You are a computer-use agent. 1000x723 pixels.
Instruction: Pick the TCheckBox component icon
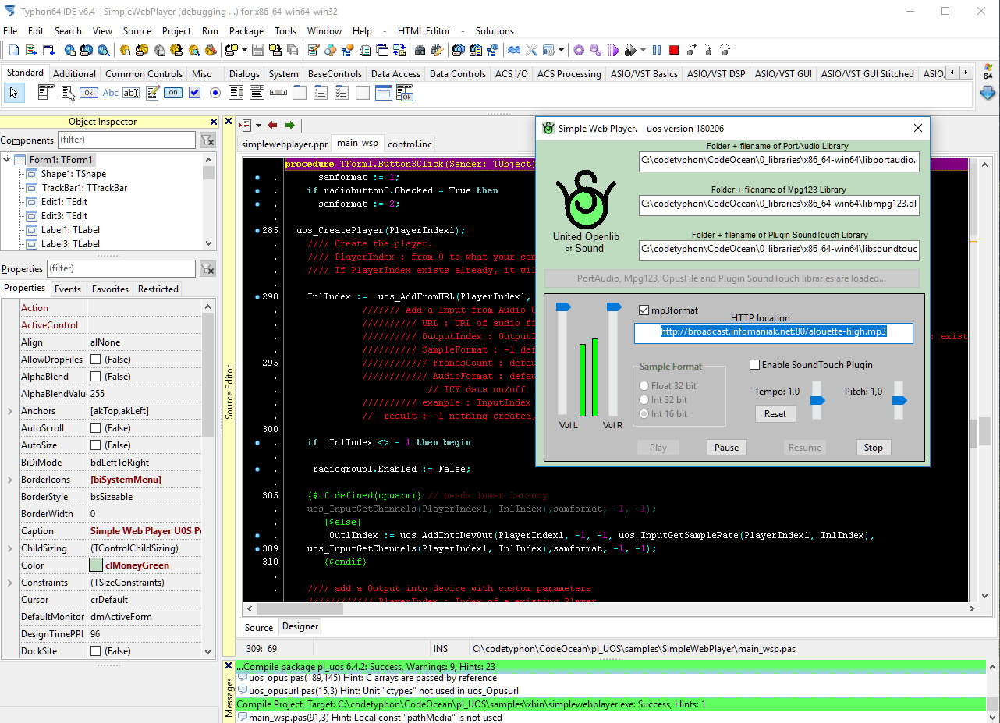coord(194,93)
